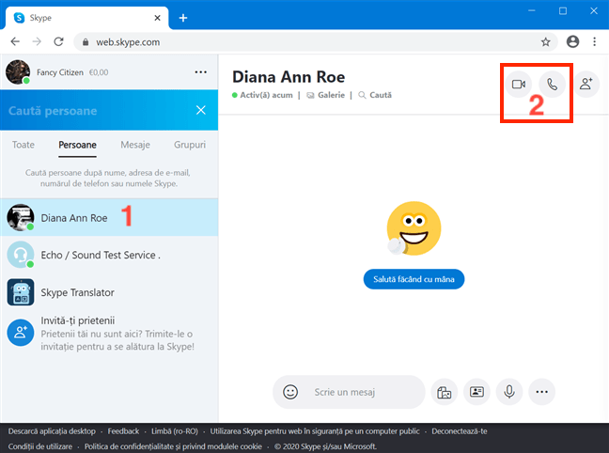Reload the web.skype.com page
Image resolution: width=609 pixels, height=453 pixels.
(58, 41)
